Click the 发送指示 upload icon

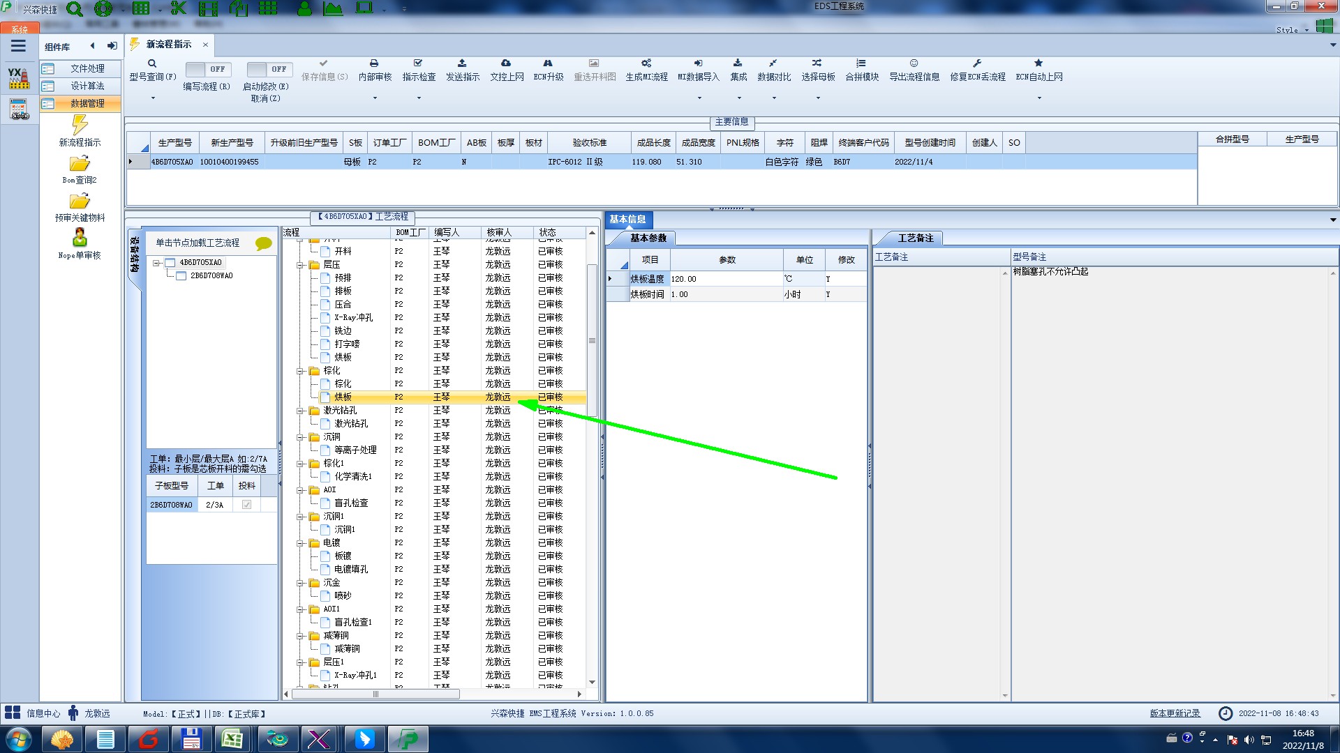click(462, 63)
